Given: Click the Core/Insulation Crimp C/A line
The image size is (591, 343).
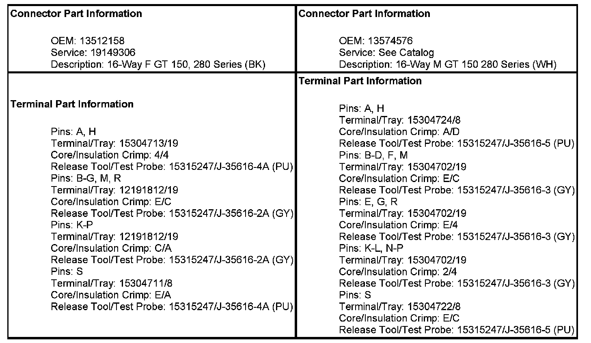Looking at the screenshot, I should [111, 249].
